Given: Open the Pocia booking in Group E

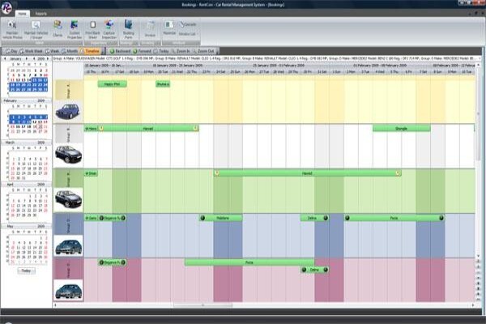Looking at the screenshot, I should [249, 262].
